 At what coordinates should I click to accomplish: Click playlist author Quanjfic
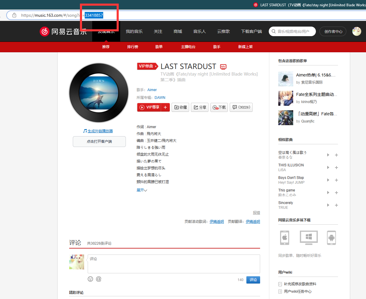pos(308,121)
